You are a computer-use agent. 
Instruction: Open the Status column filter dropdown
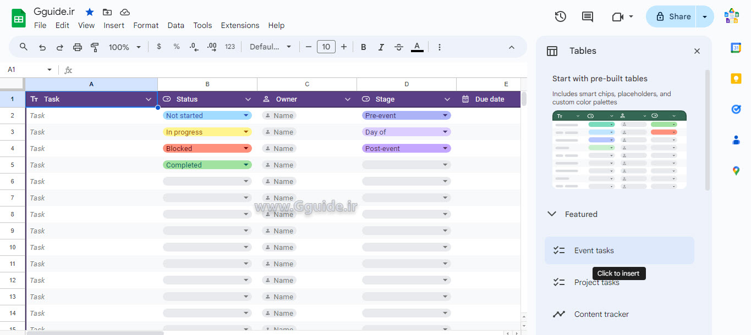[x=248, y=99]
